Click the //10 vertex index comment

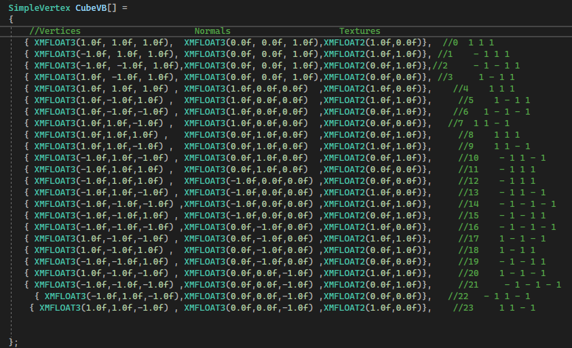click(468, 158)
